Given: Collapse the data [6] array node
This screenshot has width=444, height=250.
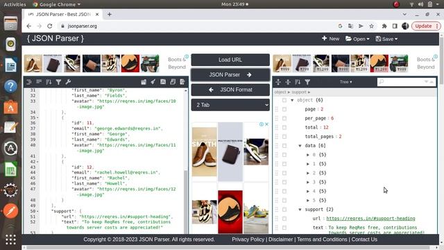Looking at the screenshot, I should tap(300, 146).
